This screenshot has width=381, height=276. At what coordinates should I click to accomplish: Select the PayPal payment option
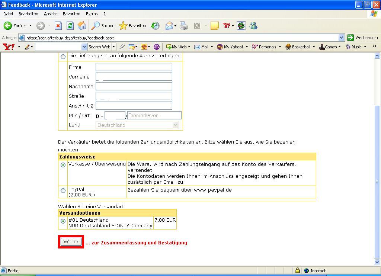63,191
